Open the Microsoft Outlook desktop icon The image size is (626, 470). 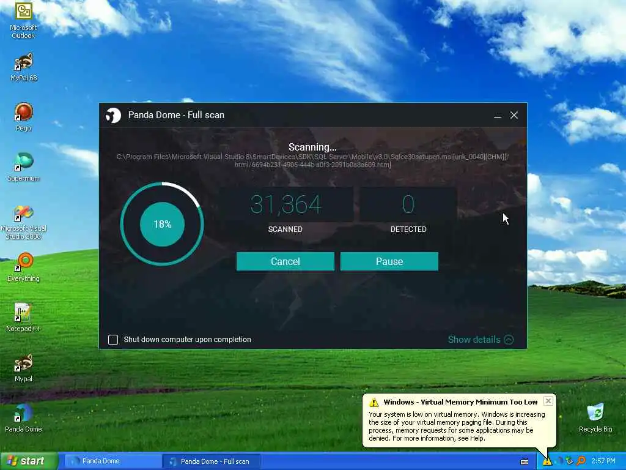[x=23, y=20]
